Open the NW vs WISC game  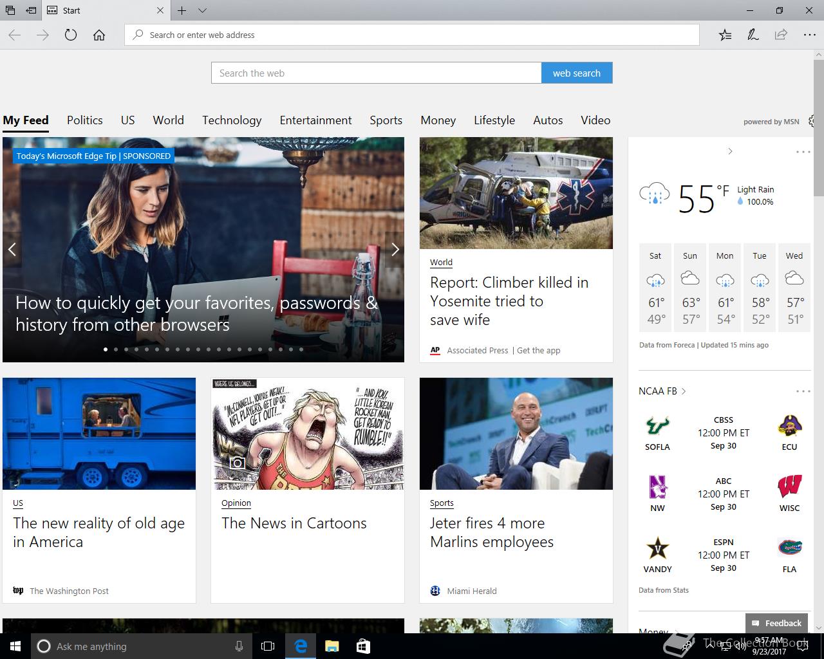point(724,494)
